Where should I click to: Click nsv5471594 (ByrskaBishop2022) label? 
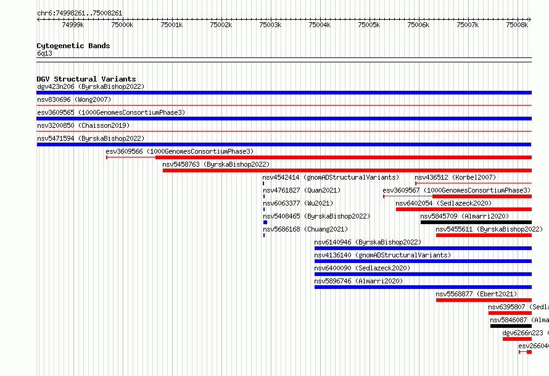(91, 138)
